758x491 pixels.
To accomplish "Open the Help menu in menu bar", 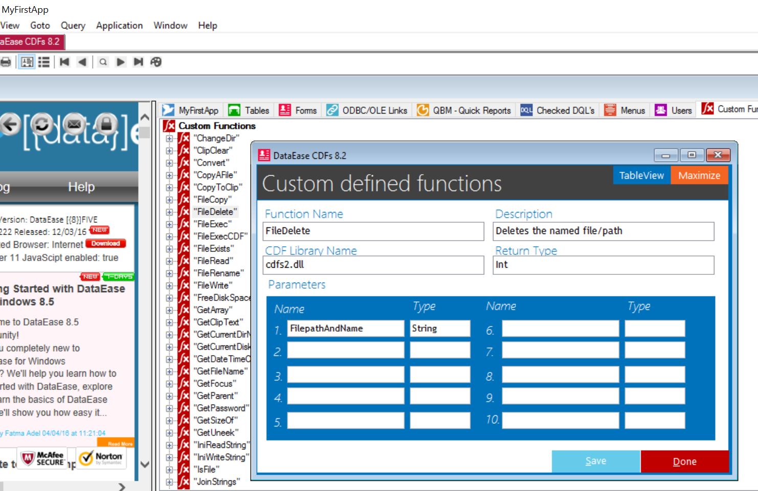I will 208,26.
